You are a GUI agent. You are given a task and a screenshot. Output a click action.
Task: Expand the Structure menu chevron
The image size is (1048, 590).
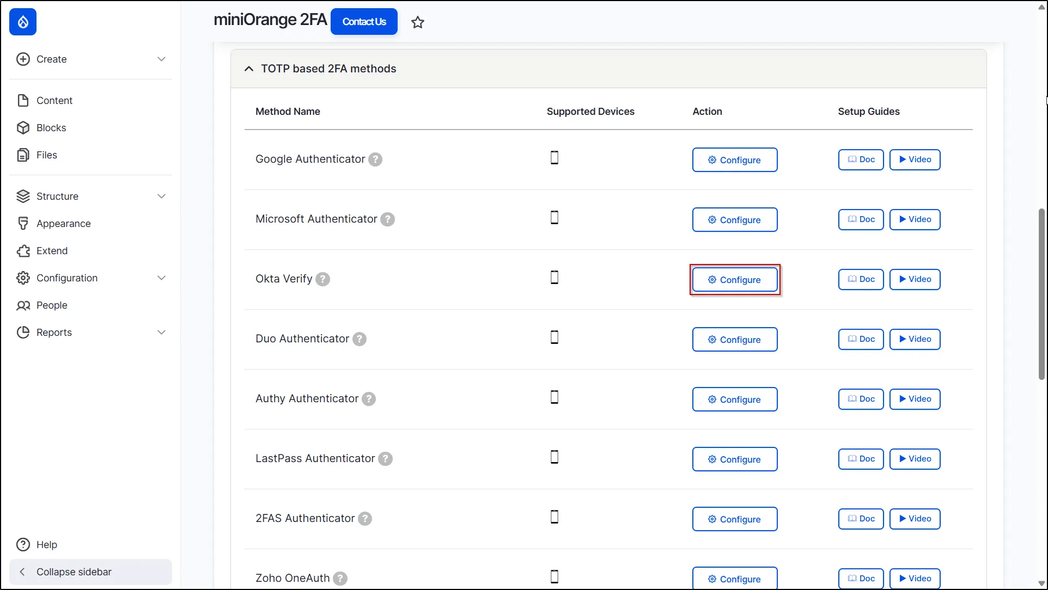click(x=161, y=196)
